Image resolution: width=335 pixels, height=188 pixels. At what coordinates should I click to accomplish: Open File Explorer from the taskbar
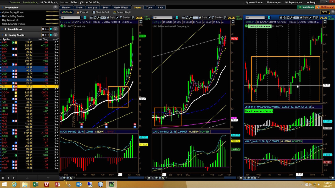point(25,185)
